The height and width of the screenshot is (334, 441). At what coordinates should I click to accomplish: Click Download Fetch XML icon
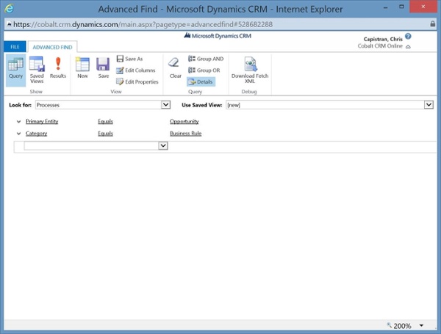tap(250, 68)
